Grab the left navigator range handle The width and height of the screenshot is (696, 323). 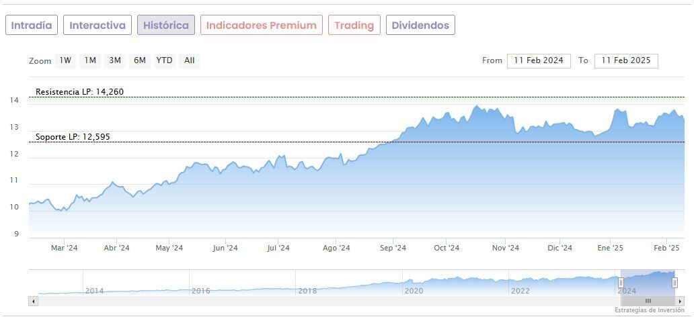(621, 283)
